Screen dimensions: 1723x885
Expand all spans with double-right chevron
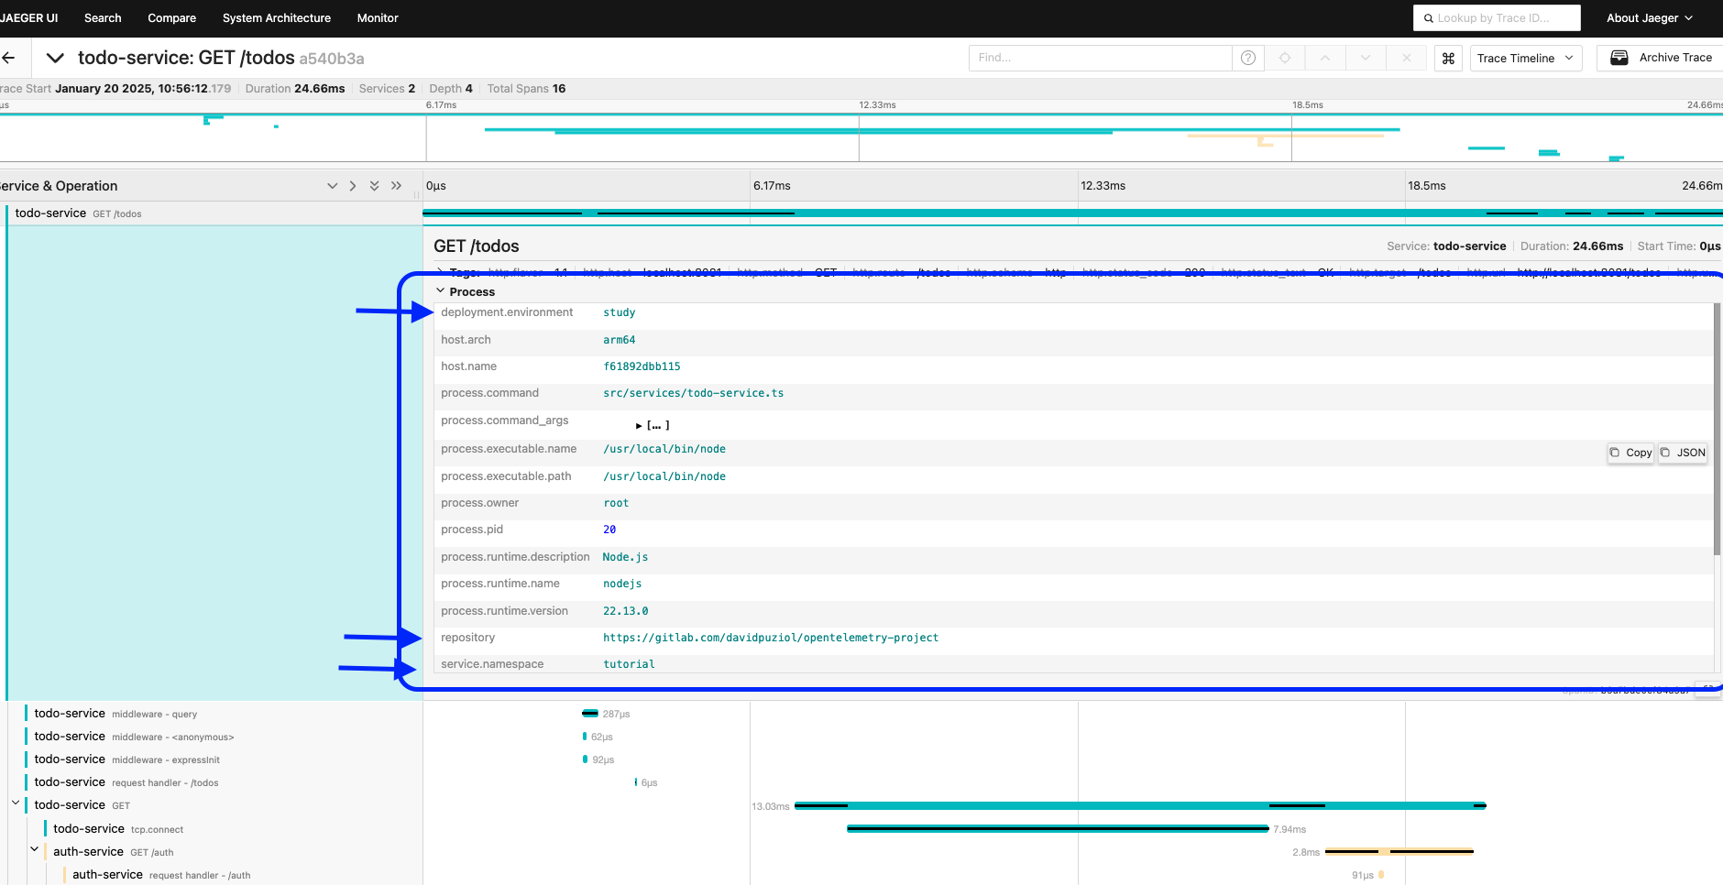[396, 186]
